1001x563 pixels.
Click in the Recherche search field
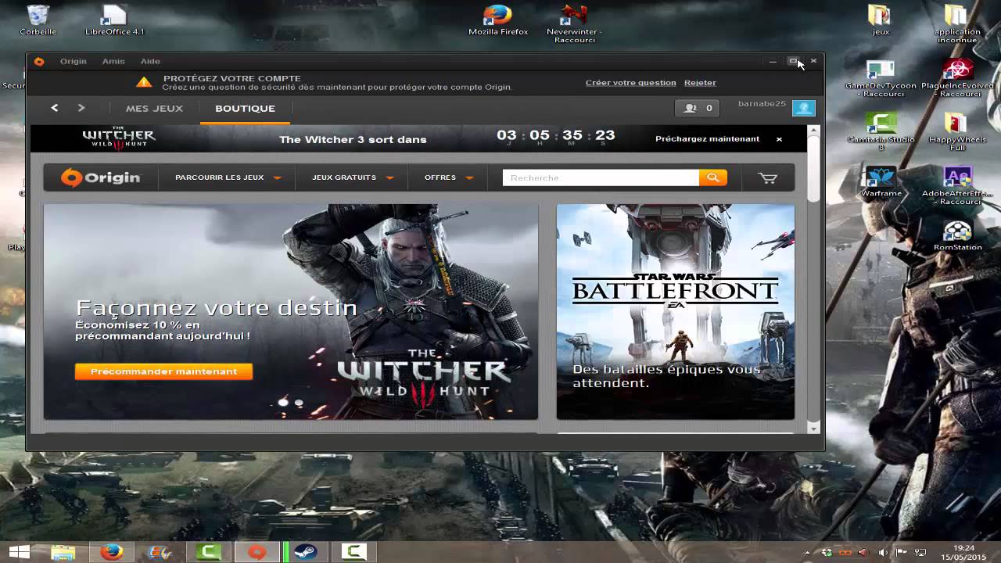click(601, 178)
